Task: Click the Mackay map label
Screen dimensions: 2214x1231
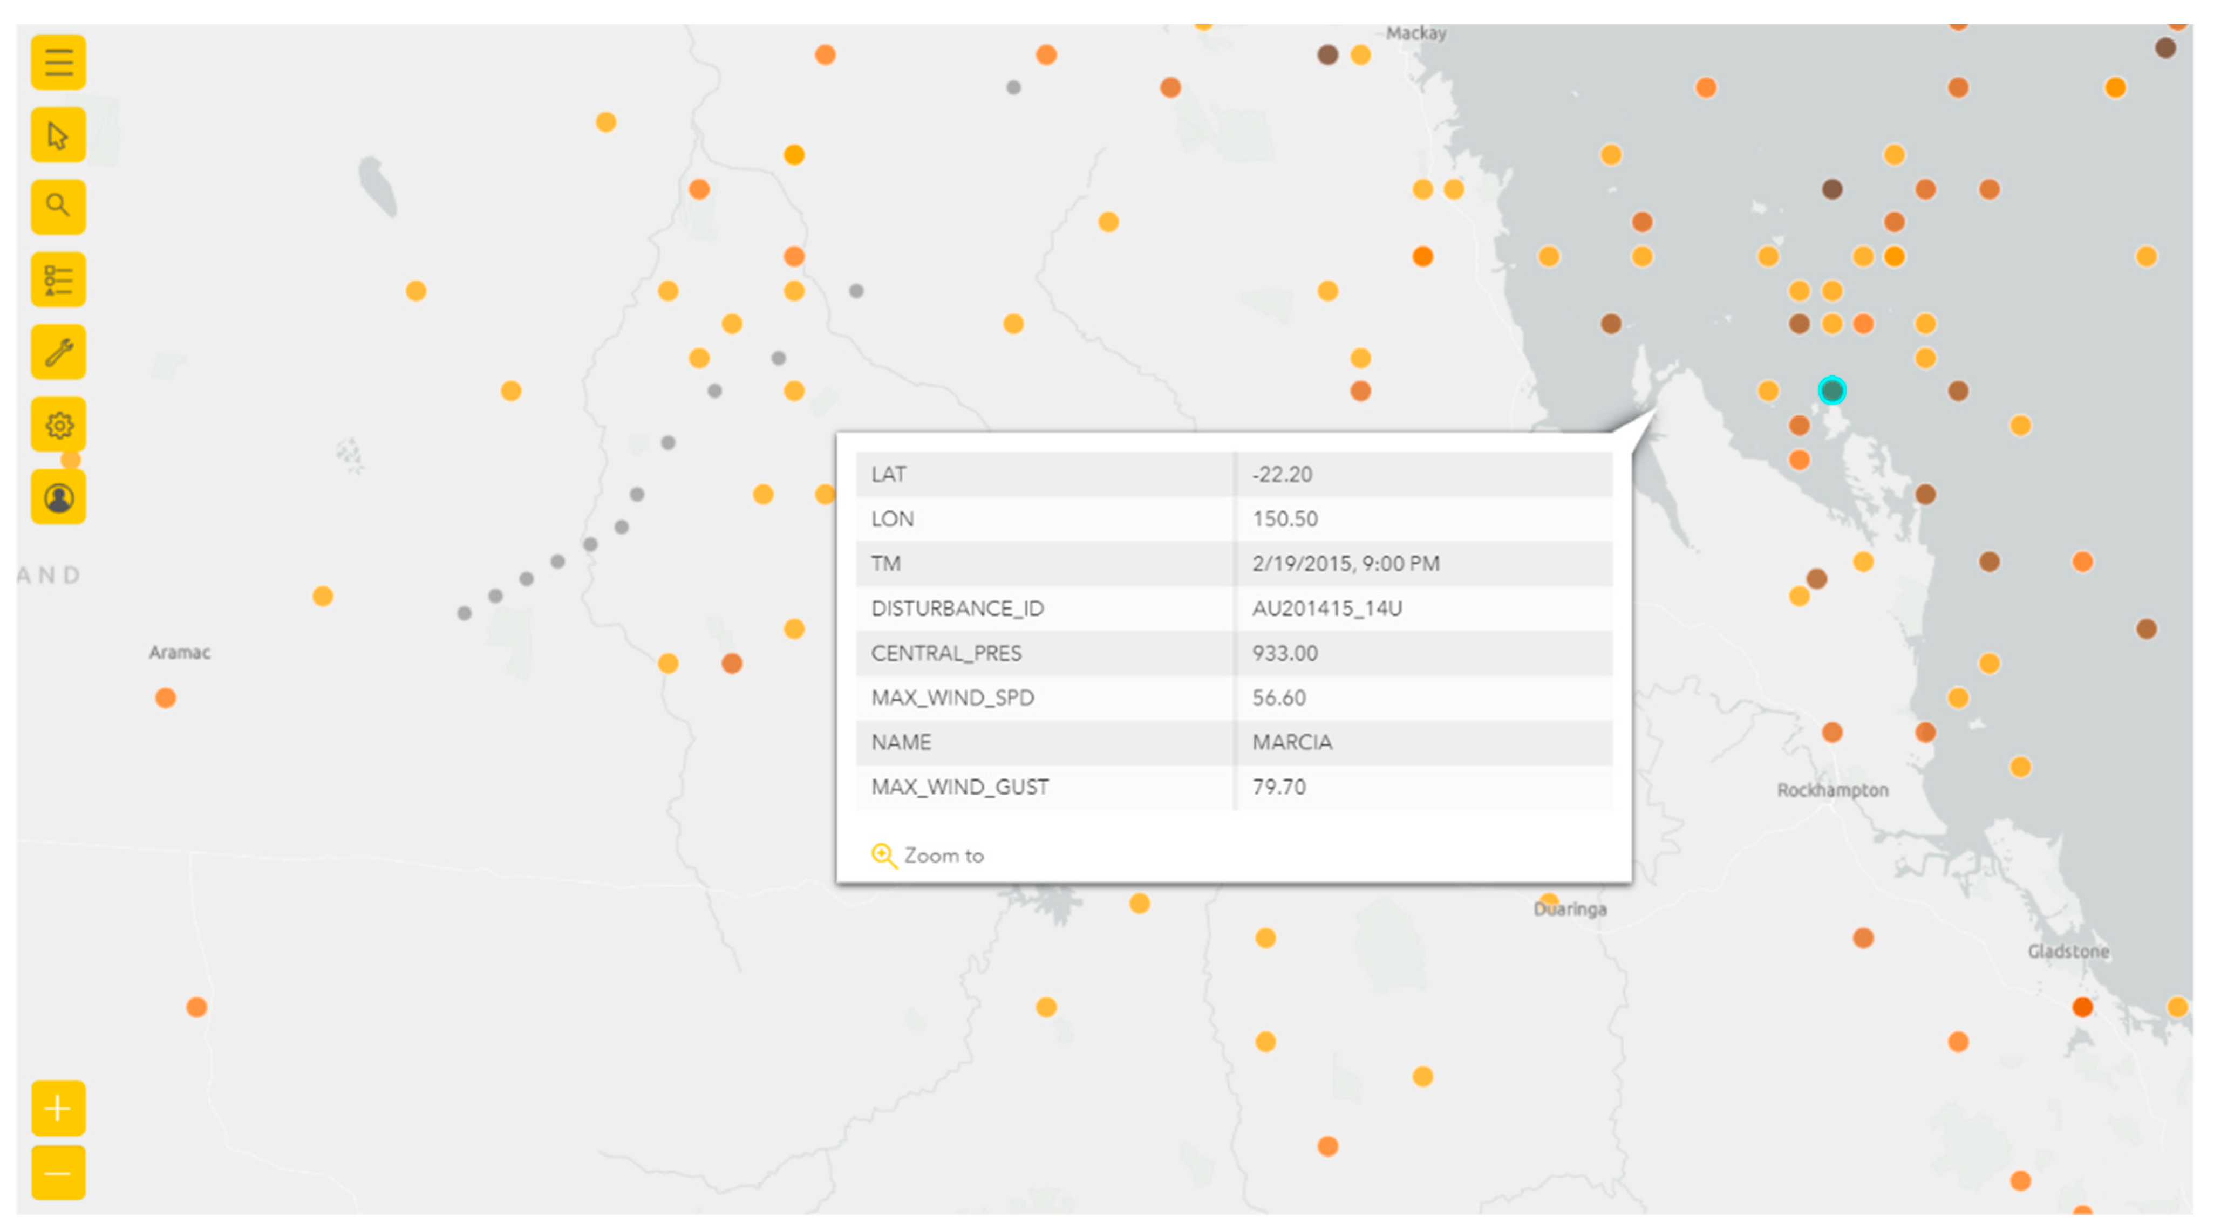Action: click(x=1415, y=33)
